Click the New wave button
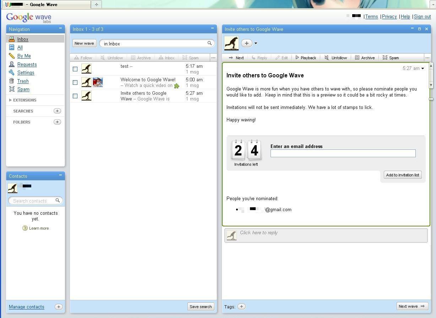436x318 pixels. pyautogui.click(x=84, y=43)
